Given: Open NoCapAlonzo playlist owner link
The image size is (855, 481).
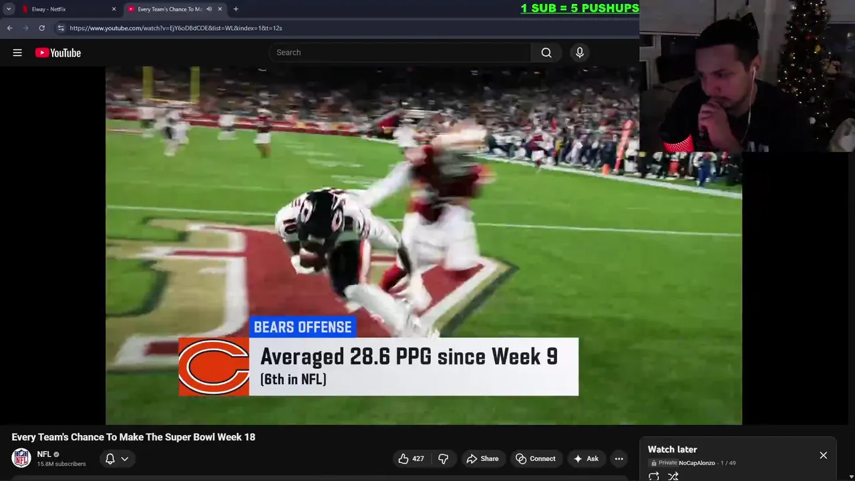Looking at the screenshot, I should pyautogui.click(x=697, y=463).
